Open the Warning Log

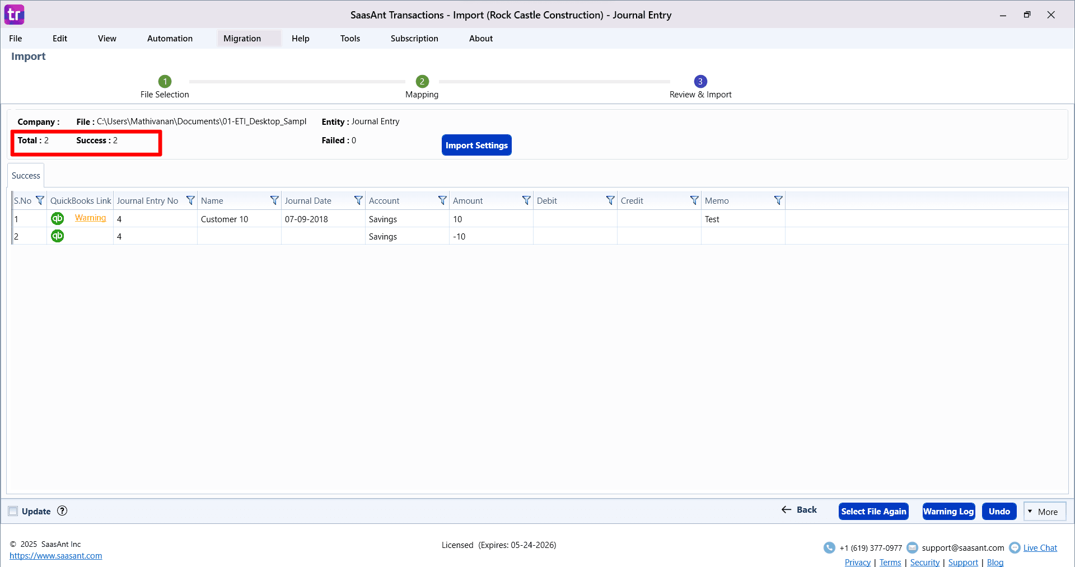pyautogui.click(x=948, y=512)
